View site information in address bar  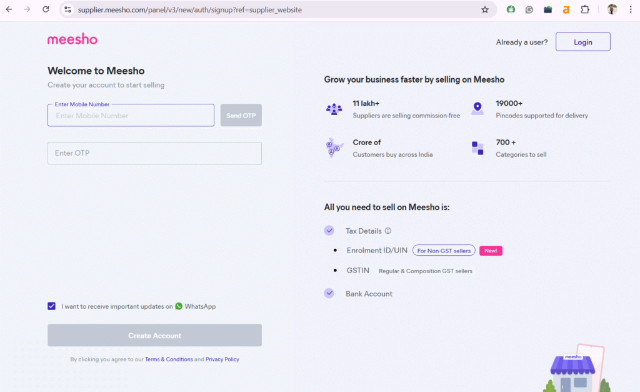[x=68, y=9]
